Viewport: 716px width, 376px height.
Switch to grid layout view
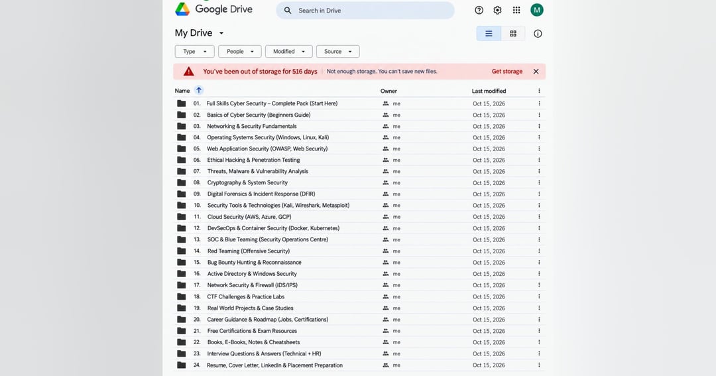[513, 33]
